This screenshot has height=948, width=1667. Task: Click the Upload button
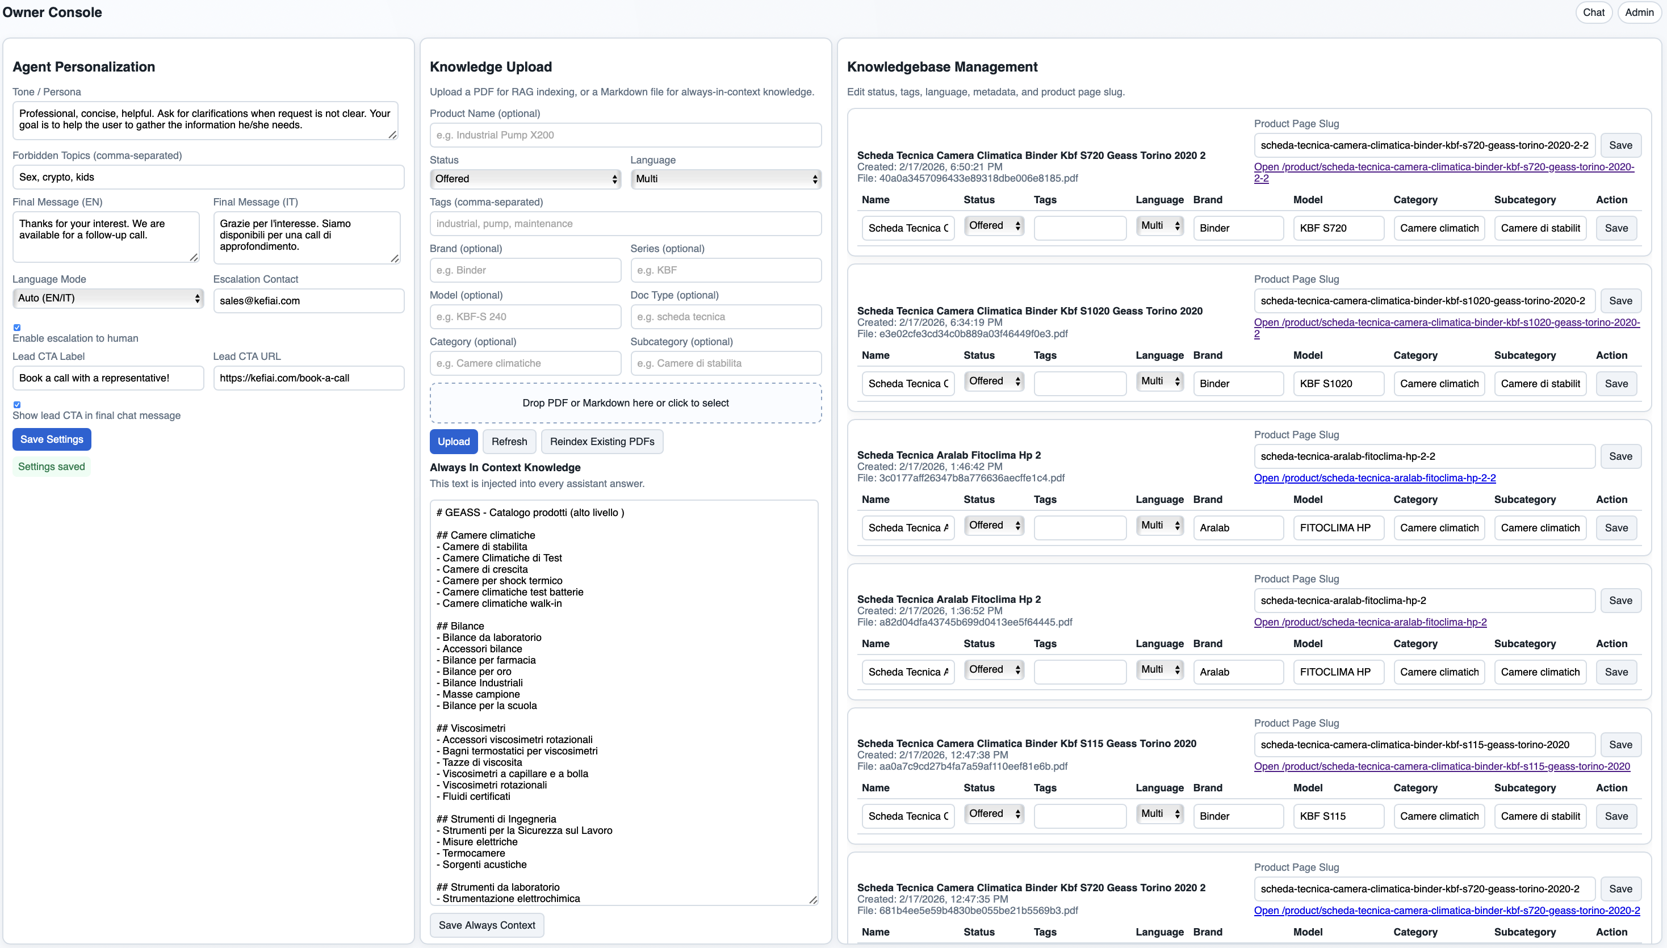tap(453, 442)
